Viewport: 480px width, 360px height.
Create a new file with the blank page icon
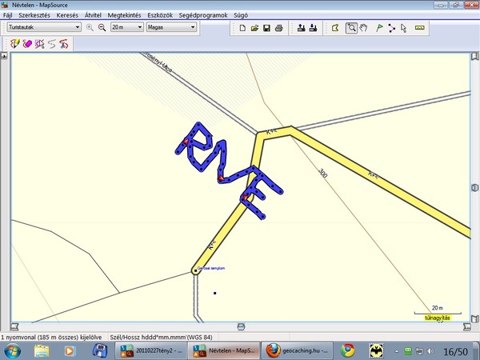pyautogui.click(x=242, y=28)
